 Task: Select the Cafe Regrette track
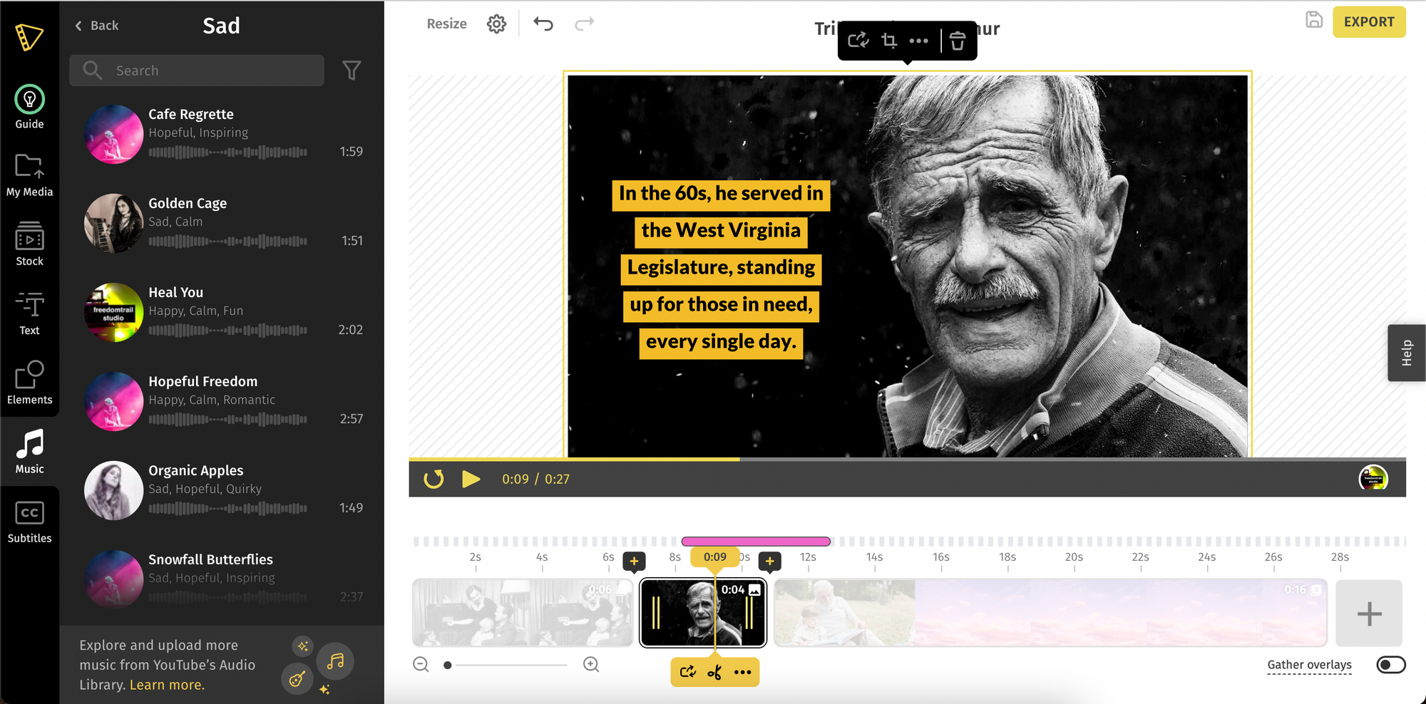pyautogui.click(x=224, y=134)
